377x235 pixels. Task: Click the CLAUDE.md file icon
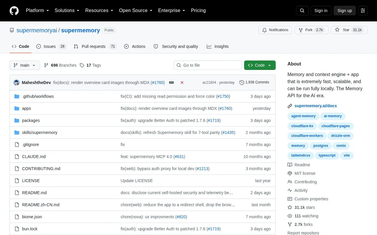coord(17,157)
